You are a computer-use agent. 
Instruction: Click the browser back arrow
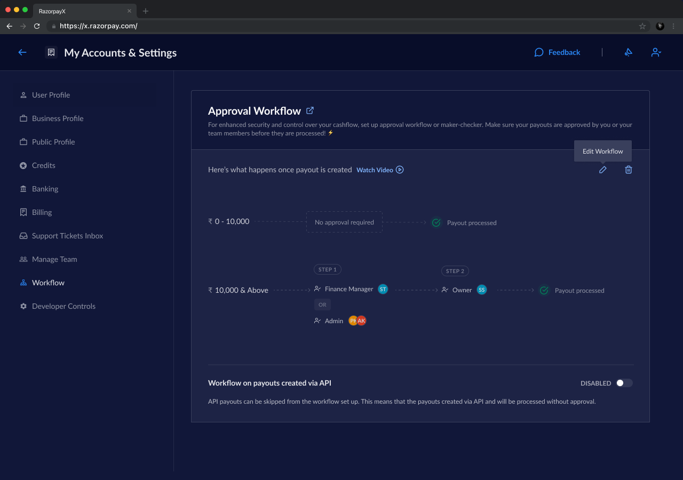pyautogui.click(x=9, y=26)
